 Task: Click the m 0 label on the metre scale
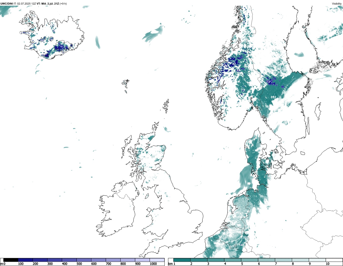coord(3,264)
